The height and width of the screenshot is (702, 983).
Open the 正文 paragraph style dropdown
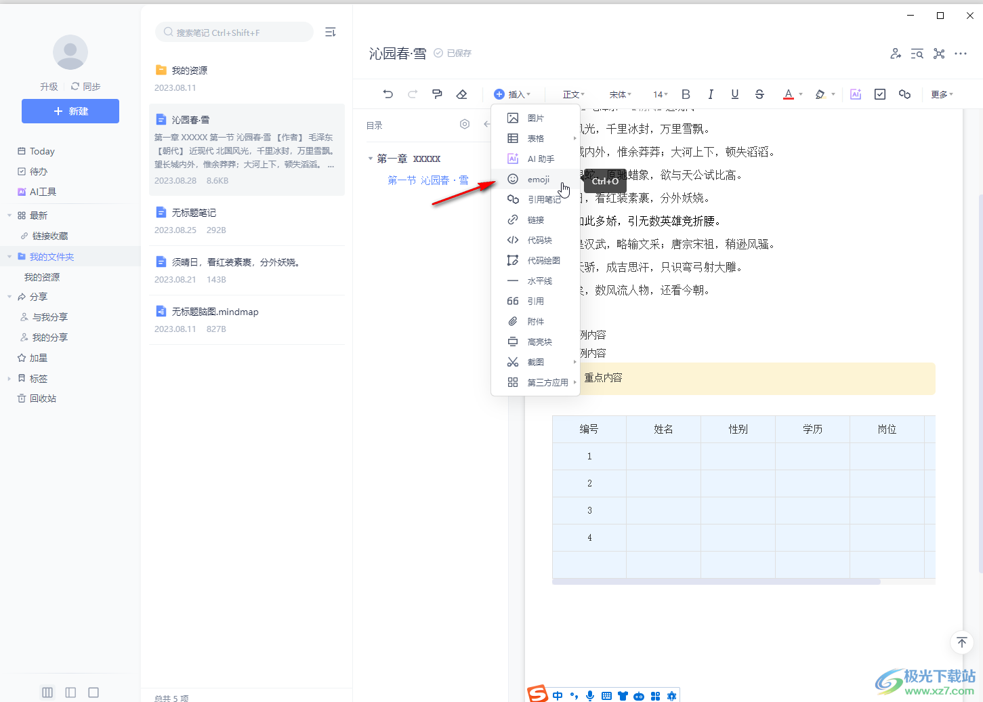(574, 94)
